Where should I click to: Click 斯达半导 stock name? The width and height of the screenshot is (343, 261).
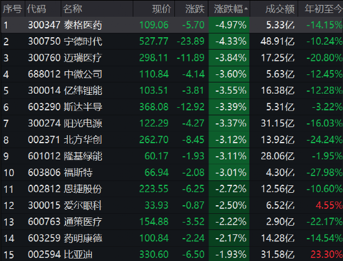click(x=83, y=107)
